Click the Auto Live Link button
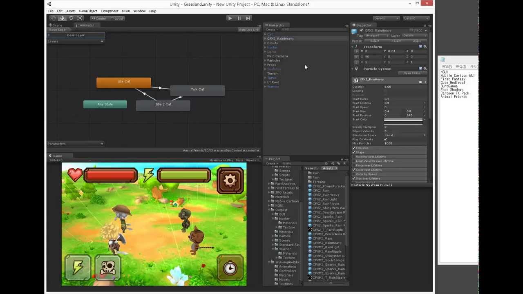This screenshot has height=294, width=523. click(x=249, y=30)
